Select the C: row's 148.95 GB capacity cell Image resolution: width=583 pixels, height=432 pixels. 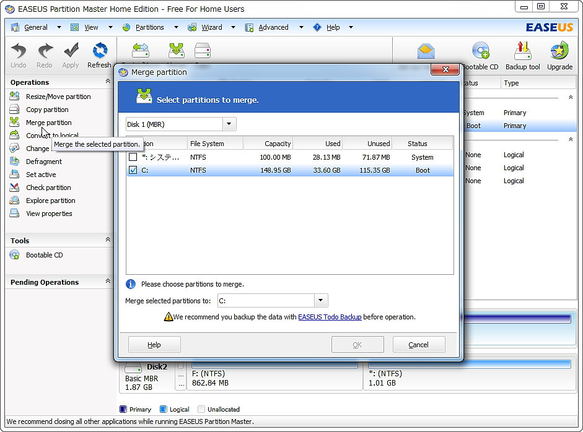[x=276, y=170]
